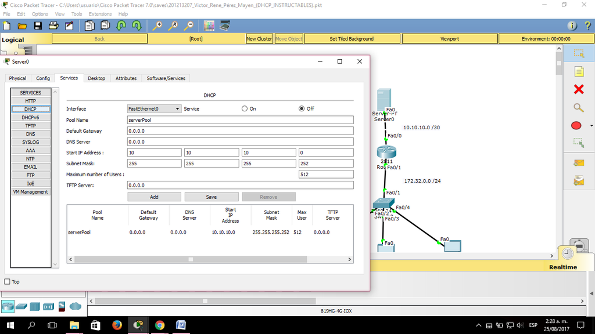Click the Add button for DHCP pool

154,197
